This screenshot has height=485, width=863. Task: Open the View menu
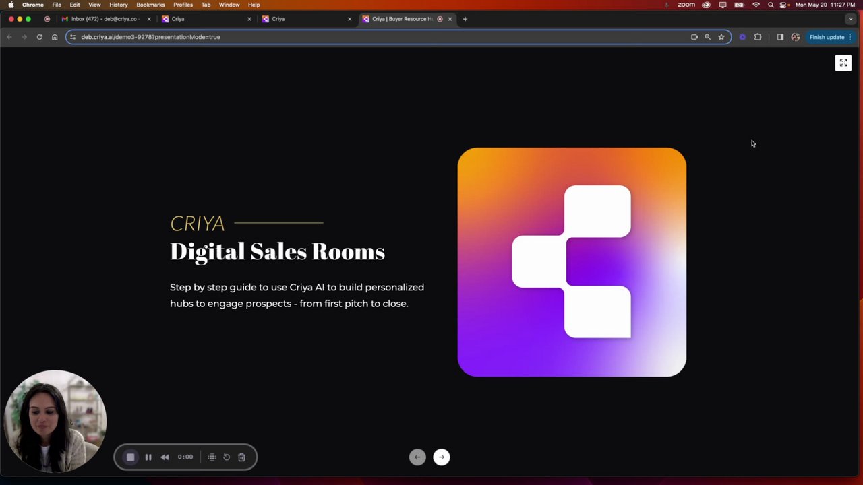pyautogui.click(x=94, y=5)
